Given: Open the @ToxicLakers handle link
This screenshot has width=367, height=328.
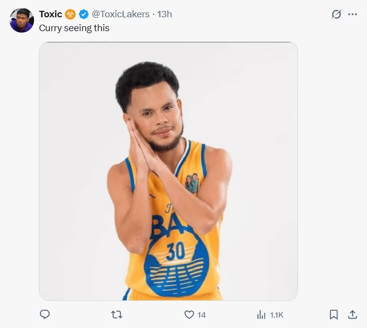Looking at the screenshot, I should pyautogui.click(x=121, y=14).
